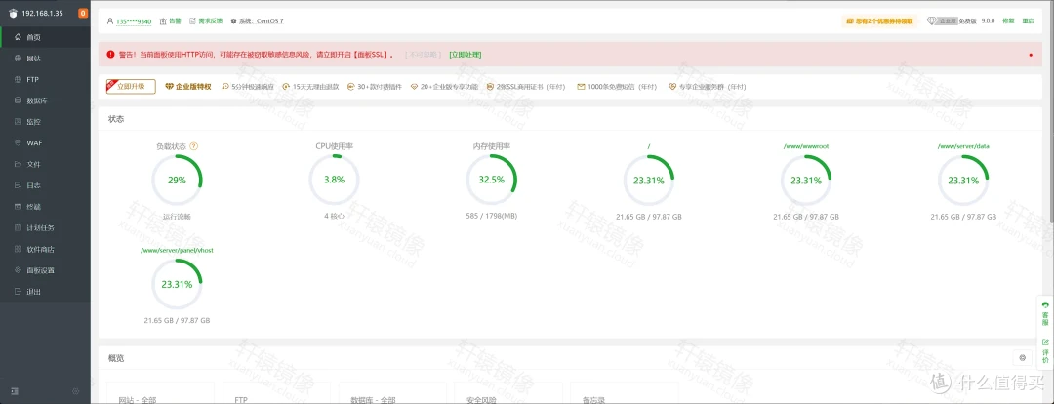Click the 文件 folder icon in sidebar

(18, 164)
